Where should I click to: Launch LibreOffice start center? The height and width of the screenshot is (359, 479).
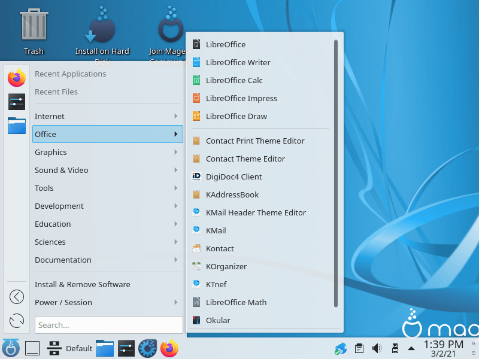(x=260, y=44)
